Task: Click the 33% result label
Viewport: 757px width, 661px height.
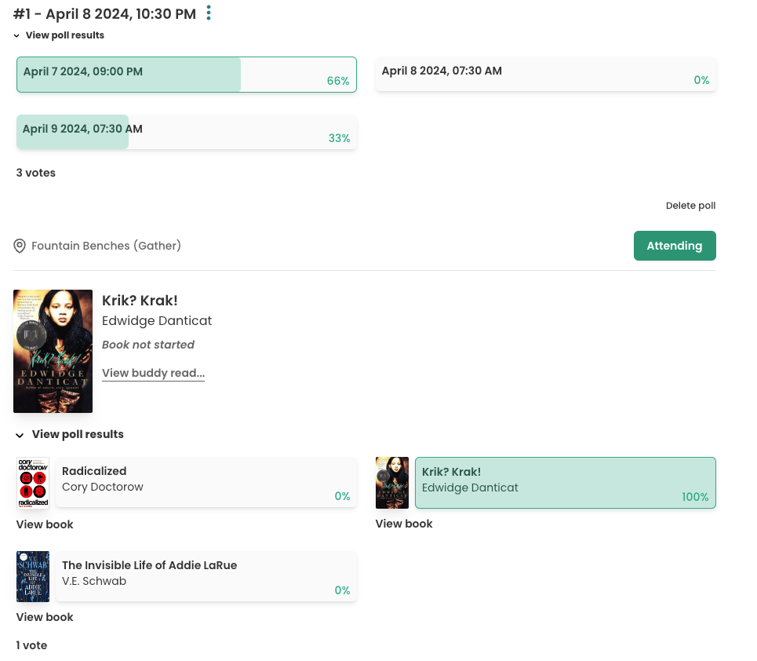Action: 339,138
